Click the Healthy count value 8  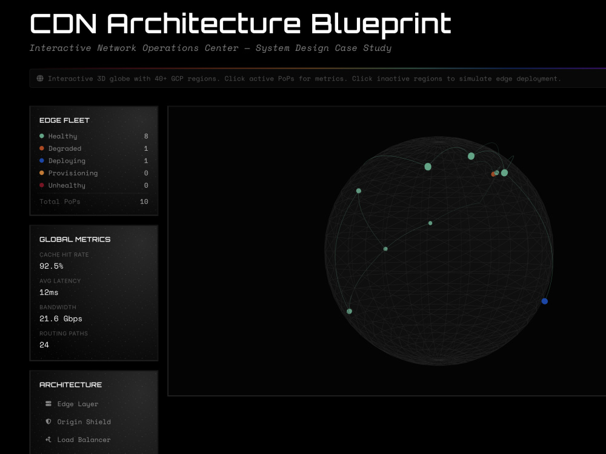click(x=146, y=136)
